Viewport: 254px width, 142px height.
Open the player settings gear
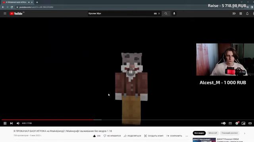click(x=237, y=123)
